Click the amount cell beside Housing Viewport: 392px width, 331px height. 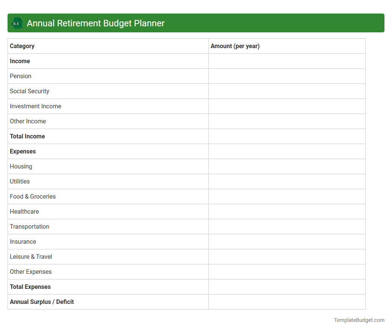point(286,166)
